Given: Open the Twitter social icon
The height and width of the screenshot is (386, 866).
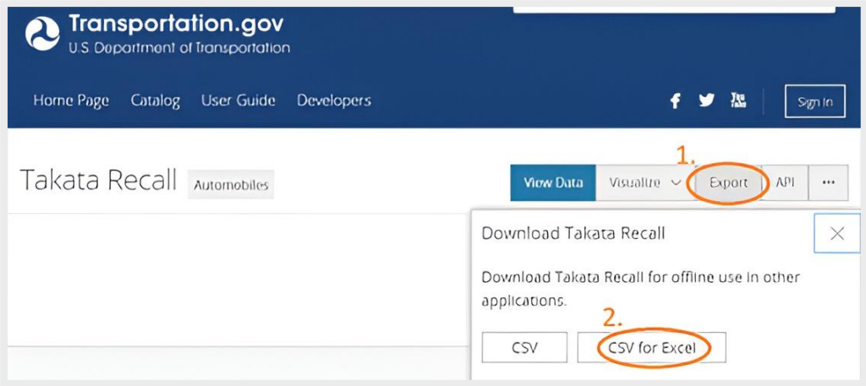Looking at the screenshot, I should (x=707, y=101).
